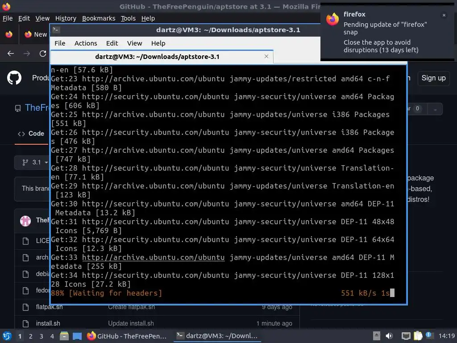Open Firefox View menu
The height and width of the screenshot is (343, 457).
42,18
